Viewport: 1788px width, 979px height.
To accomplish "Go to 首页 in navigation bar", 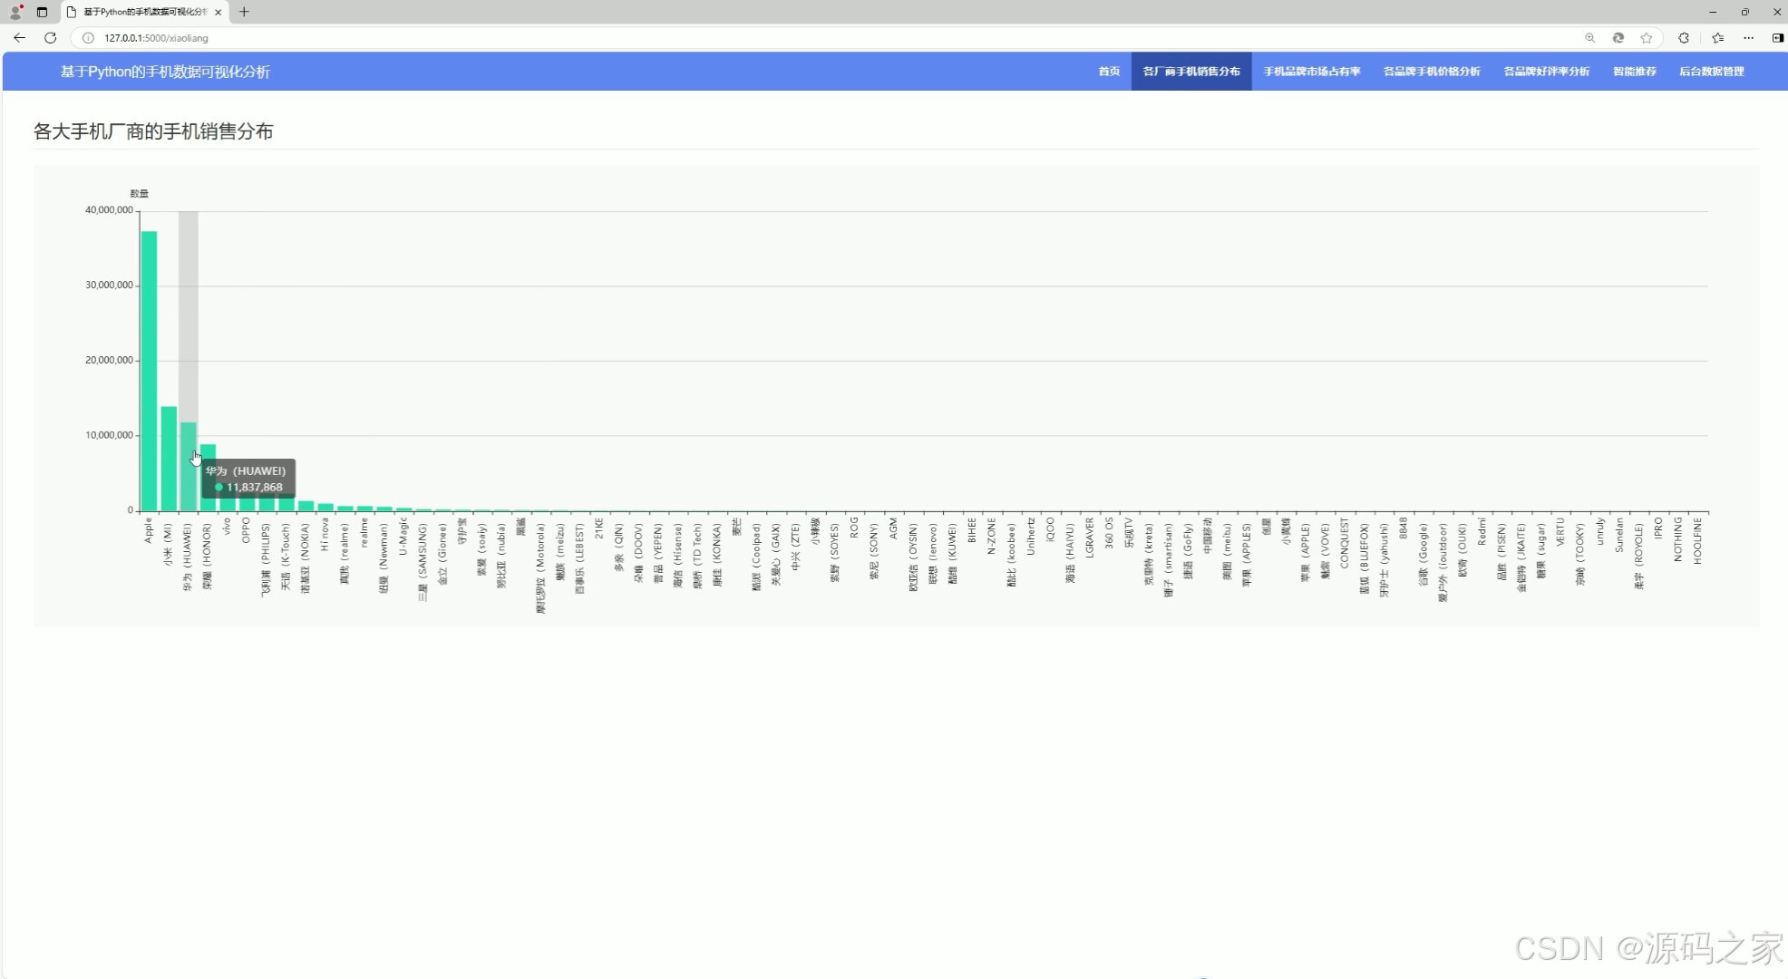I will click(1109, 72).
